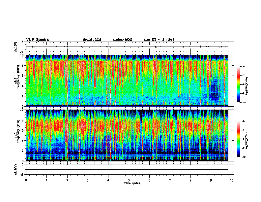Click the ch.1 voltage waveform trace panel
Viewport: 261px width, 202px height.
pyautogui.click(x=129, y=47)
